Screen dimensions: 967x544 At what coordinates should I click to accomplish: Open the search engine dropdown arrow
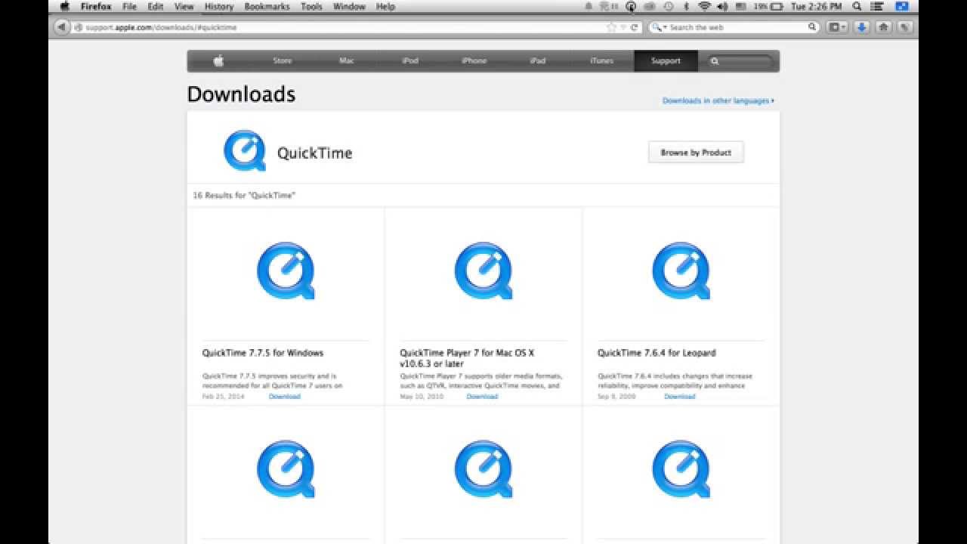tap(665, 27)
